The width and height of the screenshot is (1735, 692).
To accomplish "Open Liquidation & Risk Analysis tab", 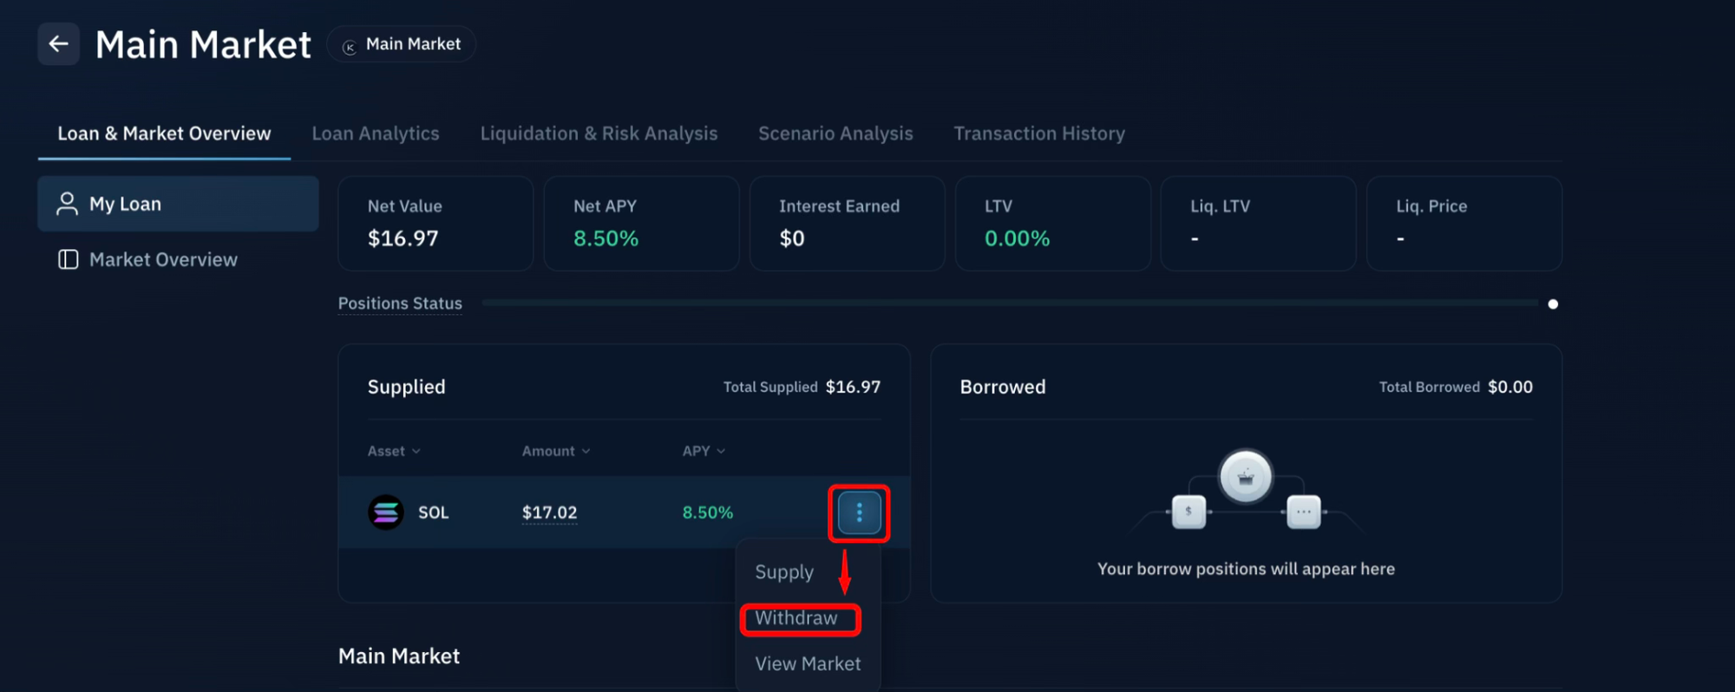I will tap(599, 134).
